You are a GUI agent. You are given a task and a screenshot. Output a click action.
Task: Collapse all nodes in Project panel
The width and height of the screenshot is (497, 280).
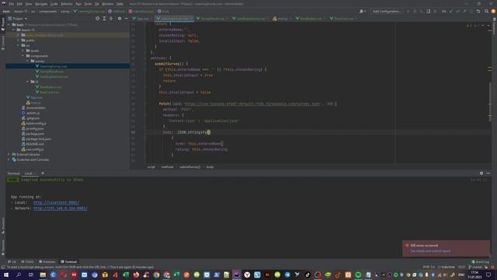(111, 19)
